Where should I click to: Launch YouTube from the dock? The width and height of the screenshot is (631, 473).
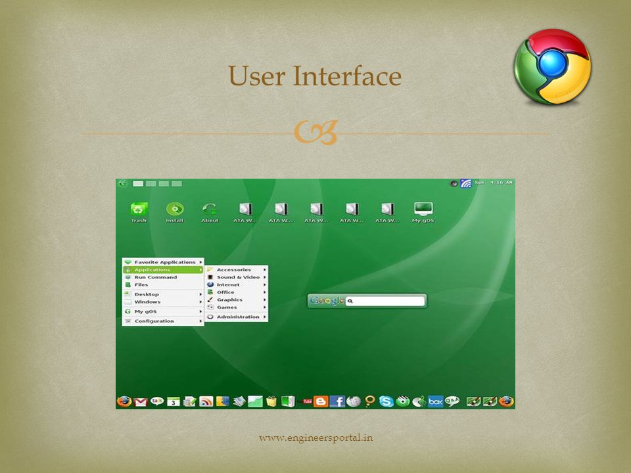[x=307, y=401]
